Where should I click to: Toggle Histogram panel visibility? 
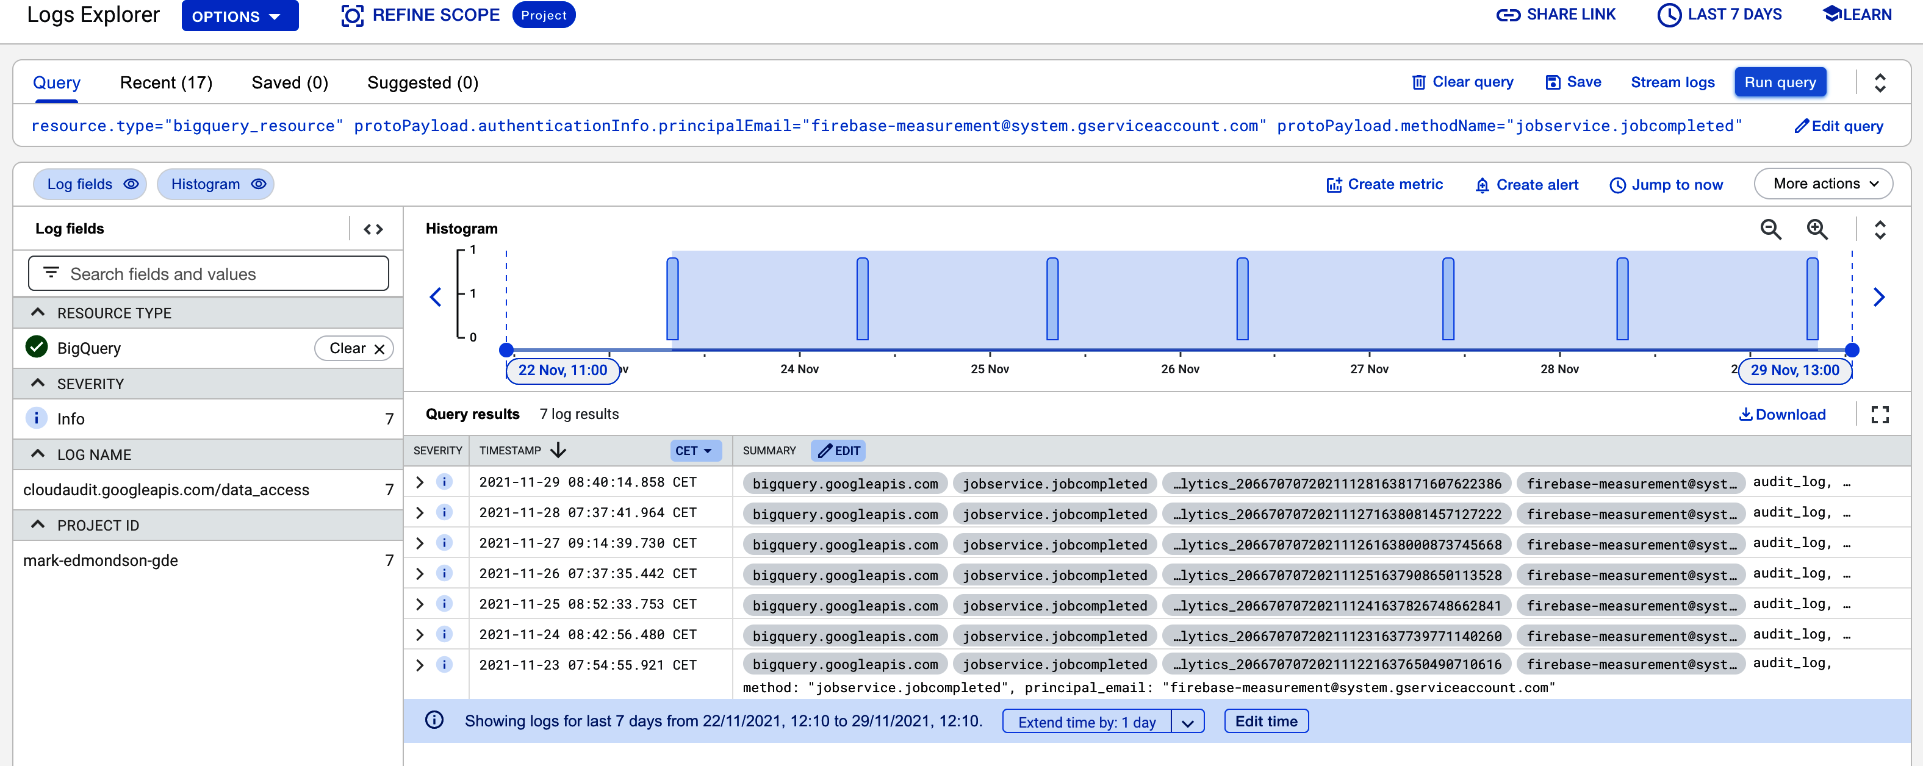[x=216, y=184]
